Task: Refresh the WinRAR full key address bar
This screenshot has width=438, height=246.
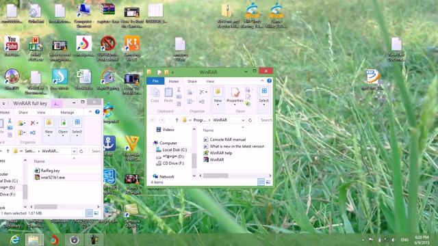Action: coord(81,151)
